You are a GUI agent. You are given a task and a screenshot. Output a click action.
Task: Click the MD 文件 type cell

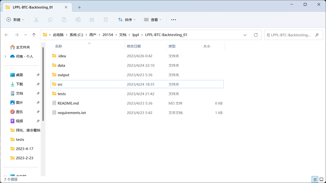click(176, 103)
